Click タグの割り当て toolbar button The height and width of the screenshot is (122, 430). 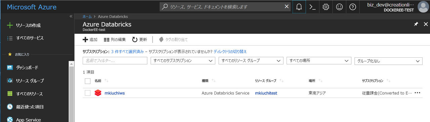[x=173, y=40]
